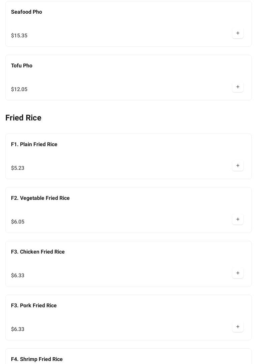This screenshot has width=257, height=364.
Task: Click the F1. Plain Fried Rice title
Action: [34, 144]
